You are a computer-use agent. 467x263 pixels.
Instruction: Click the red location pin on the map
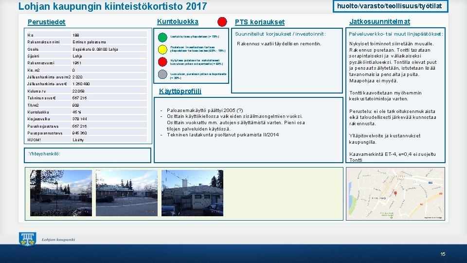(x=395, y=193)
